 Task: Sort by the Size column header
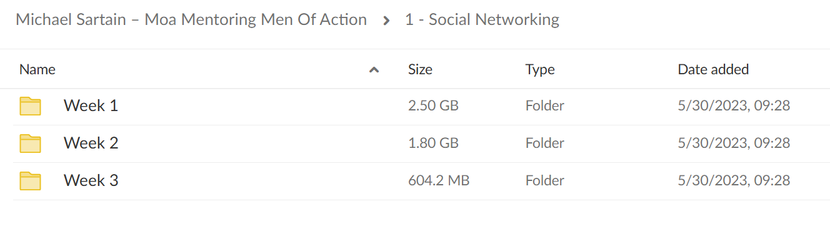tap(420, 70)
